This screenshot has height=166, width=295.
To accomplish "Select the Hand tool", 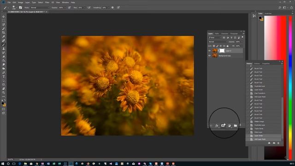I will click(3, 89).
